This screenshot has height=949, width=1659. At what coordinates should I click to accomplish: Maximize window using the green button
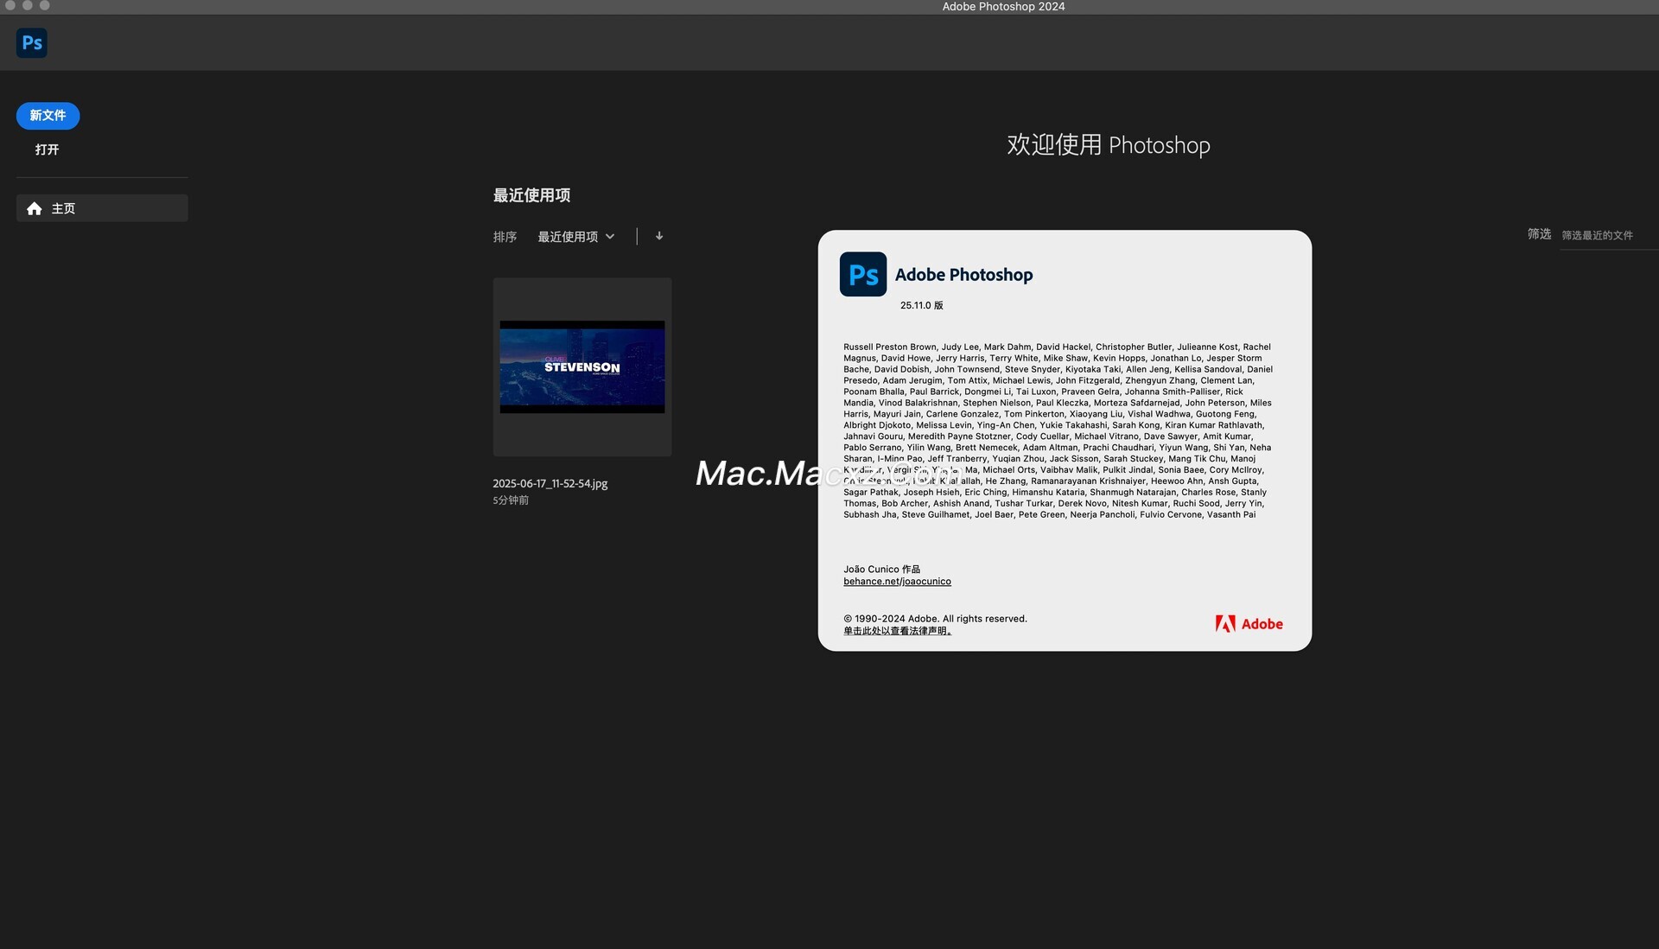[x=45, y=5]
